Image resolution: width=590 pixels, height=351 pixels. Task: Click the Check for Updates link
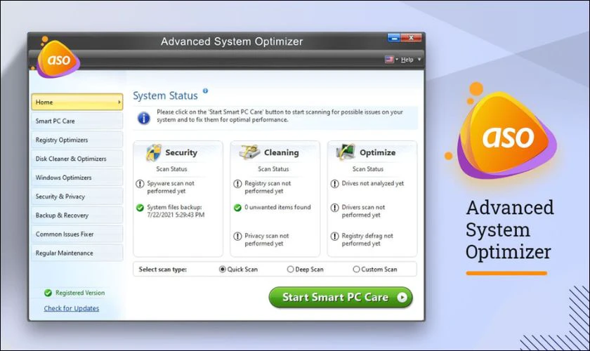(72, 308)
